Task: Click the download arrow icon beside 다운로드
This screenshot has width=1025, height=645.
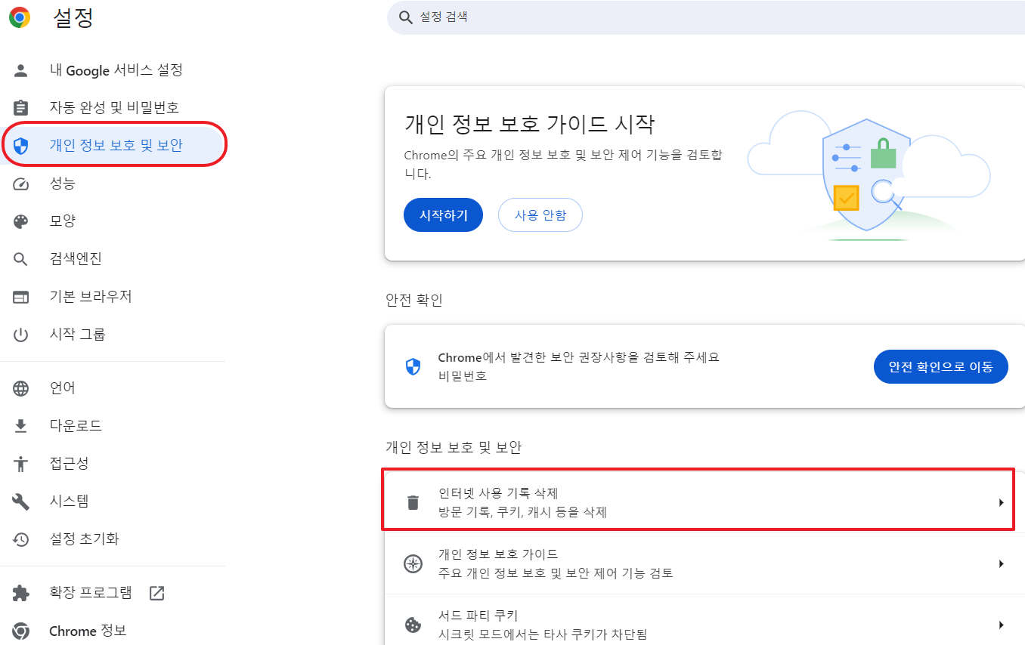Action: tap(23, 425)
